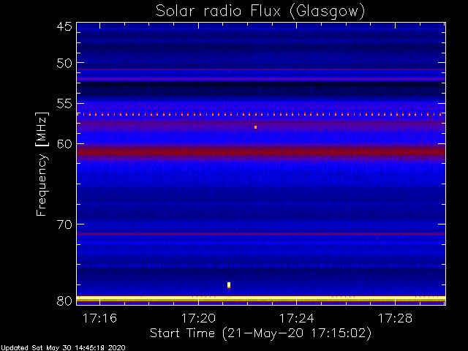468x351 pixels.
Task: Click the '80' frequency tick label
Action: (64, 301)
